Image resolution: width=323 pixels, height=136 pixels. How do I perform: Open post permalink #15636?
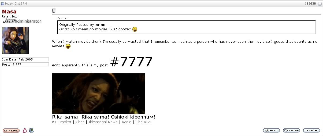[x=310, y=4]
